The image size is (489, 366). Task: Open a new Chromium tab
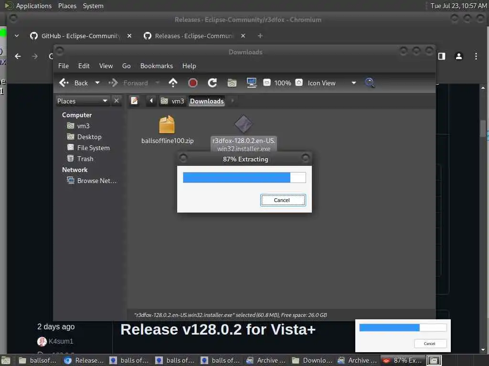click(x=260, y=36)
